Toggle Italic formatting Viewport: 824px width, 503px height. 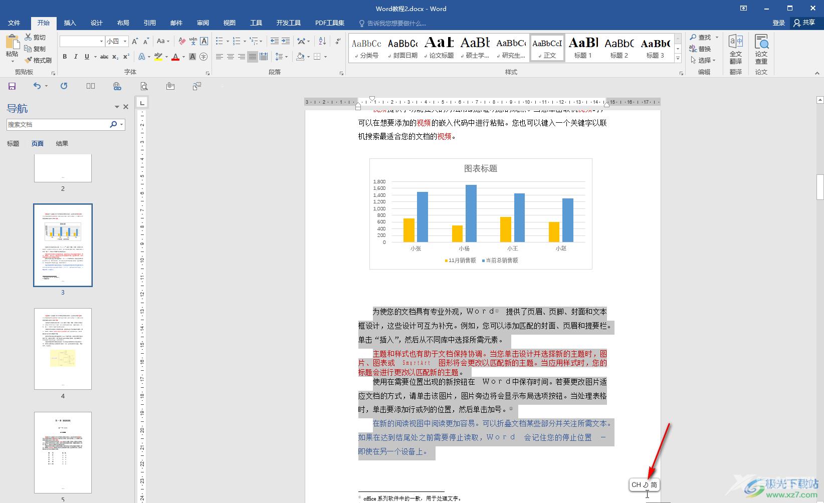click(76, 57)
